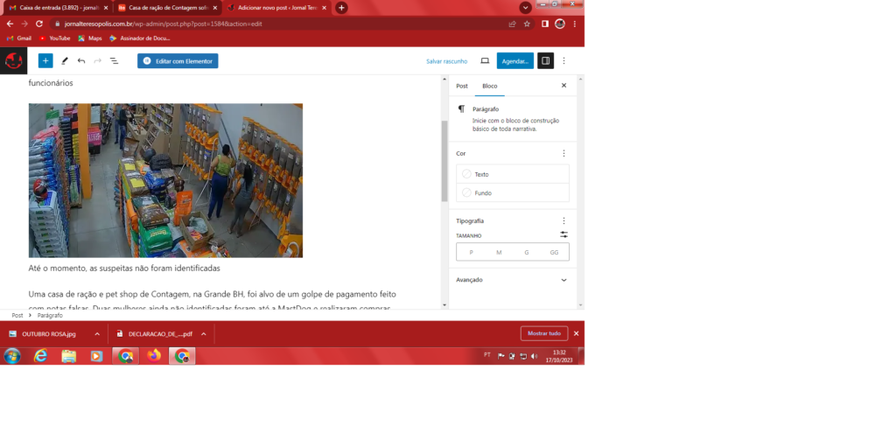
Task: Click Salvar rascunho
Action: pyautogui.click(x=447, y=61)
